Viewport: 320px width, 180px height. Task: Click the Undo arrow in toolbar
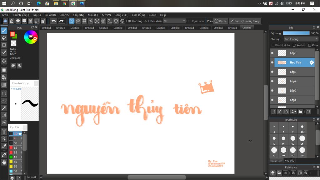pos(53,21)
